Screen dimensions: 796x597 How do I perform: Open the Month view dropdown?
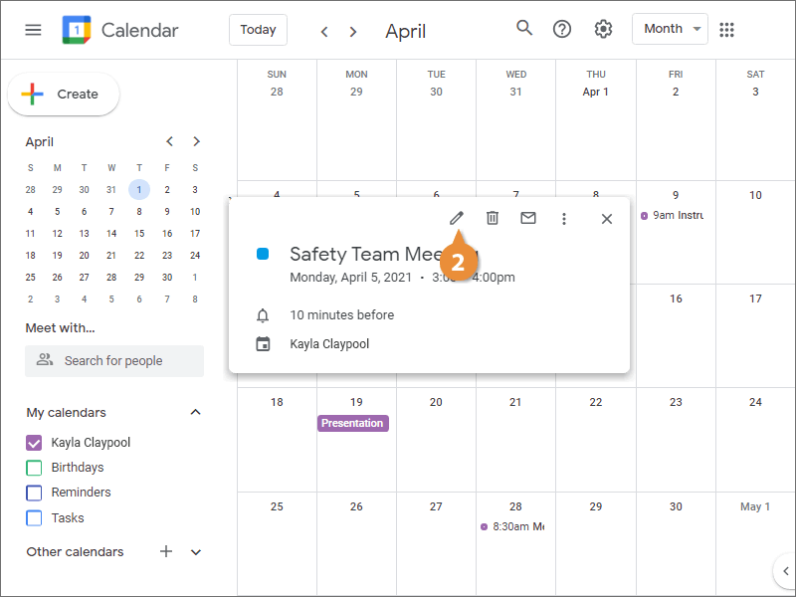670,29
